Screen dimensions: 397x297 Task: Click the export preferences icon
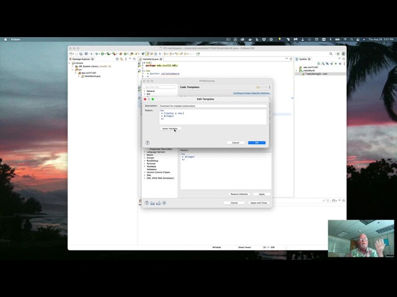click(158, 203)
